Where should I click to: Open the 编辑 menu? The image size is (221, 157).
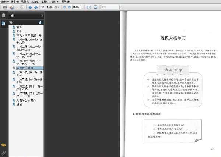pos(15,1)
